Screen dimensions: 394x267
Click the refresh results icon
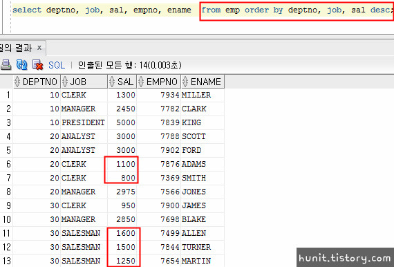pos(21,65)
